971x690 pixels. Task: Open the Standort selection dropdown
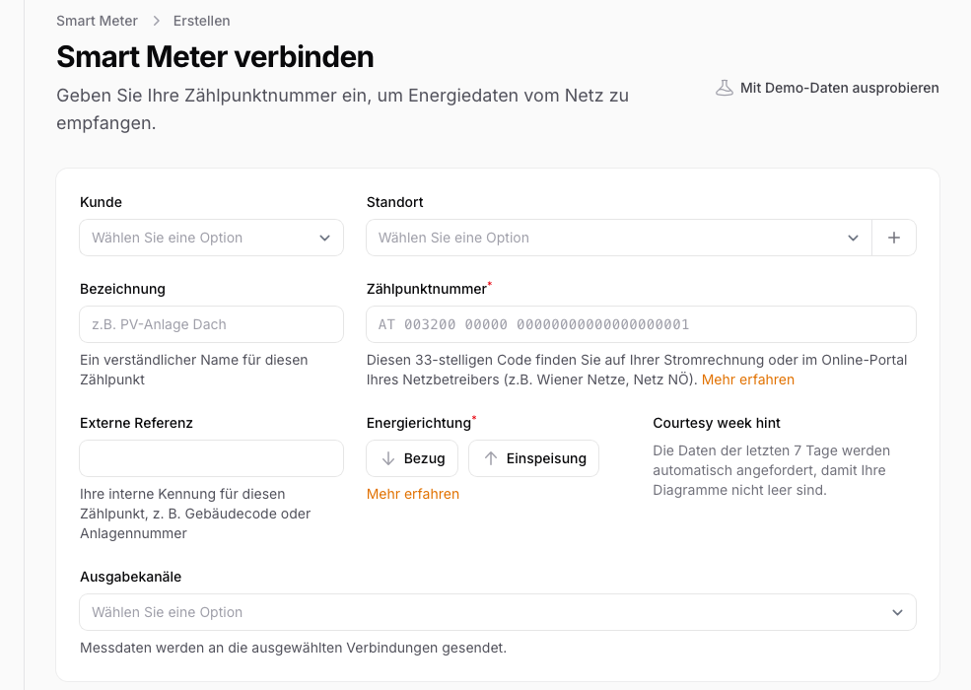pyautogui.click(x=611, y=238)
